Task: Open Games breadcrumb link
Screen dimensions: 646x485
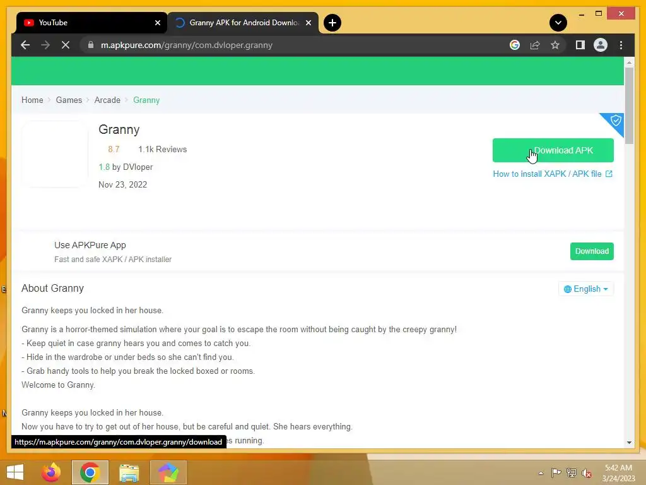Action: (69, 100)
